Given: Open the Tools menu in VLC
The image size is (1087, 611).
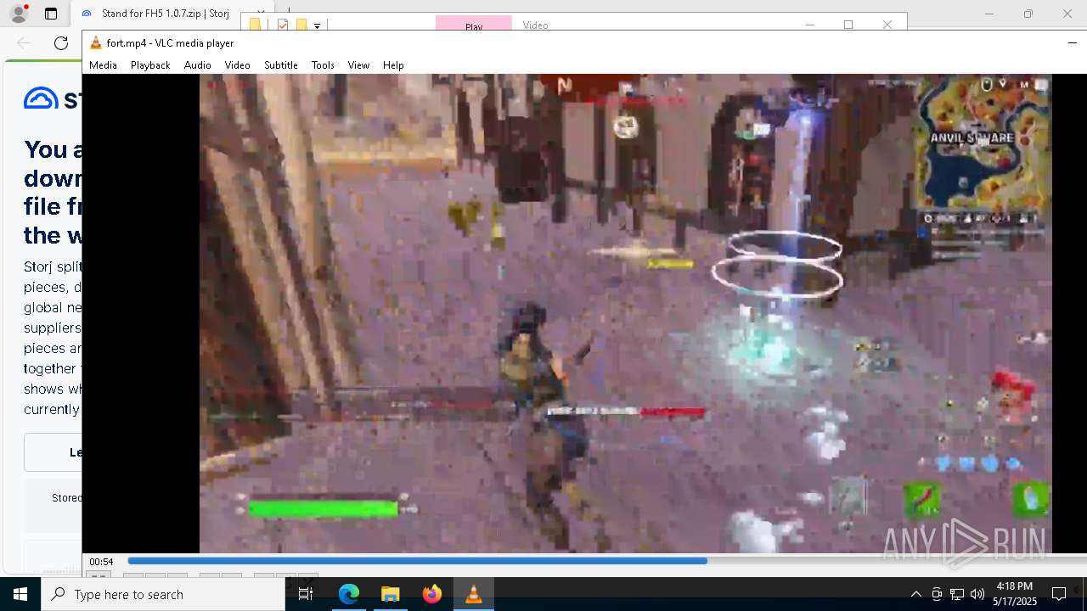Looking at the screenshot, I should (x=323, y=65).
